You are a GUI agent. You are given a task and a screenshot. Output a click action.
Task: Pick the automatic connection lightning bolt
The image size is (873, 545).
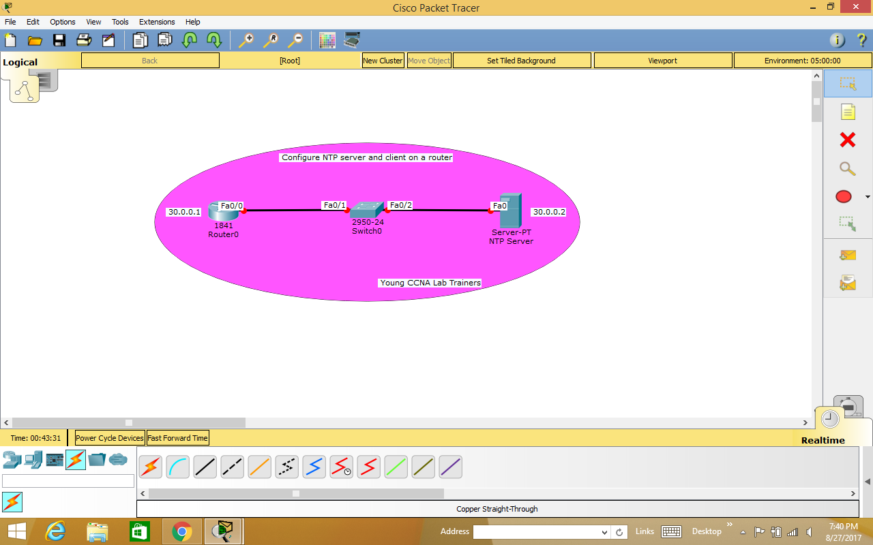point(150,467)
